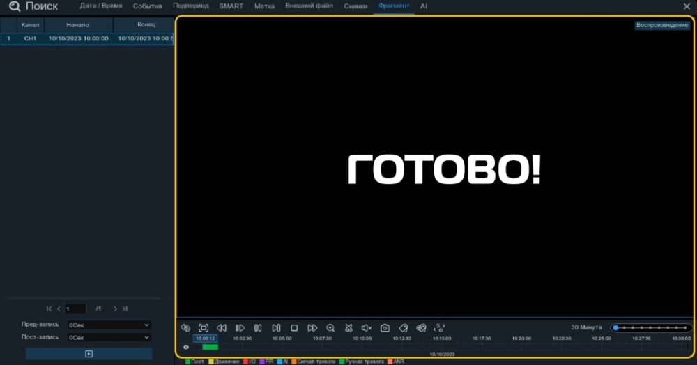Click the Сигнал тревоги orange legend swatch
The image size is (697, 365).
click(x=294, y=362)
